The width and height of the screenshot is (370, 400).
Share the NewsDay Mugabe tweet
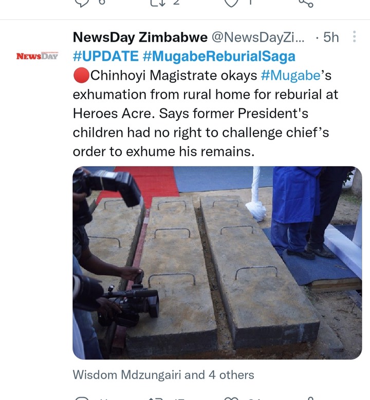pos(310,398)
